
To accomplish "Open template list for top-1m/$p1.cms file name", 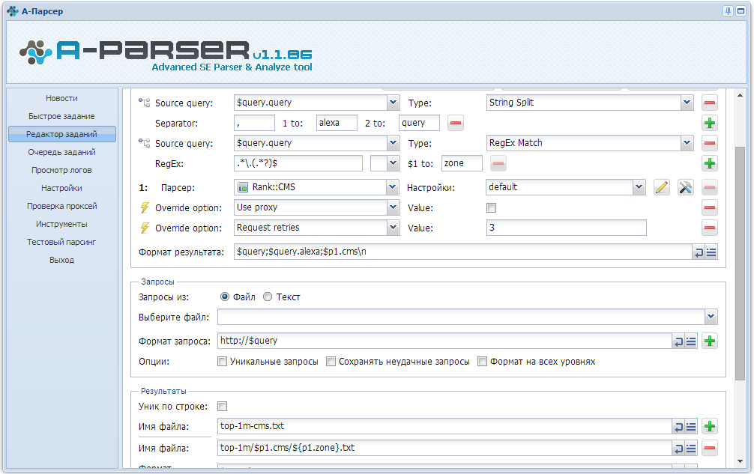I will (691, 448).
